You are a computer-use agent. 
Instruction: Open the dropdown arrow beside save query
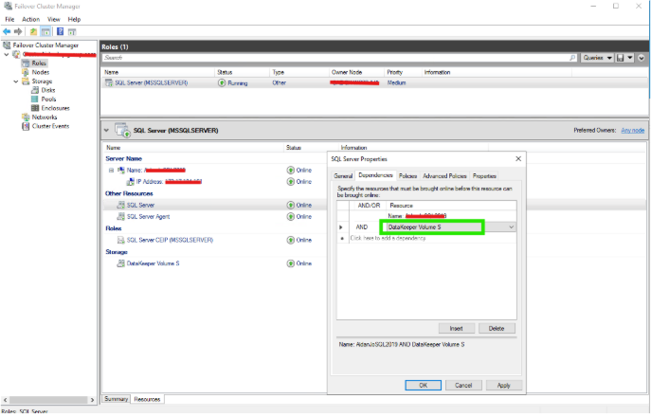(x=630, y=58)
